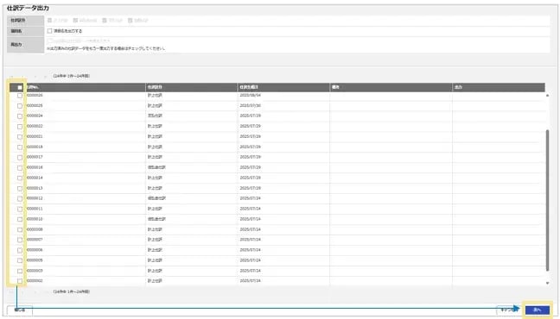Click the date 2025/08/04

point(251,95)
